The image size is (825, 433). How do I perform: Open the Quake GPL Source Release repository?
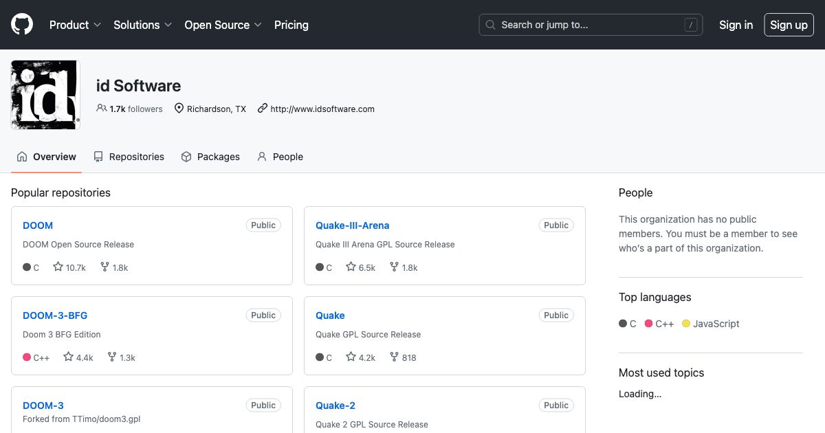pos(330,315)
